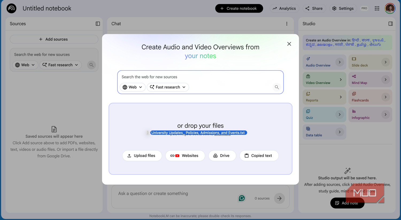Click Add note button

point(347,203)
